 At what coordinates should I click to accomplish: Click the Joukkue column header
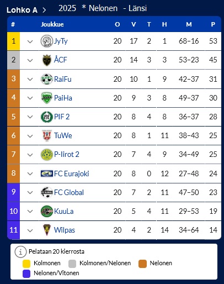(52, 24)
